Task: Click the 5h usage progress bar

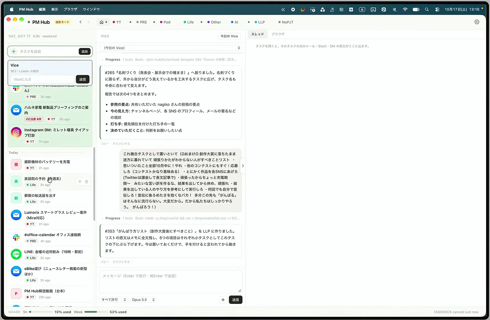Action: click(x=41, y=312)
